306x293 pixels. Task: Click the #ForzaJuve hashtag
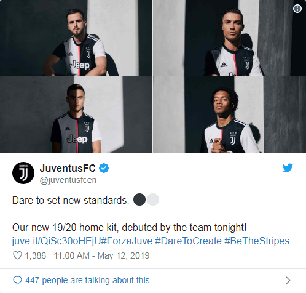[127, 241]
